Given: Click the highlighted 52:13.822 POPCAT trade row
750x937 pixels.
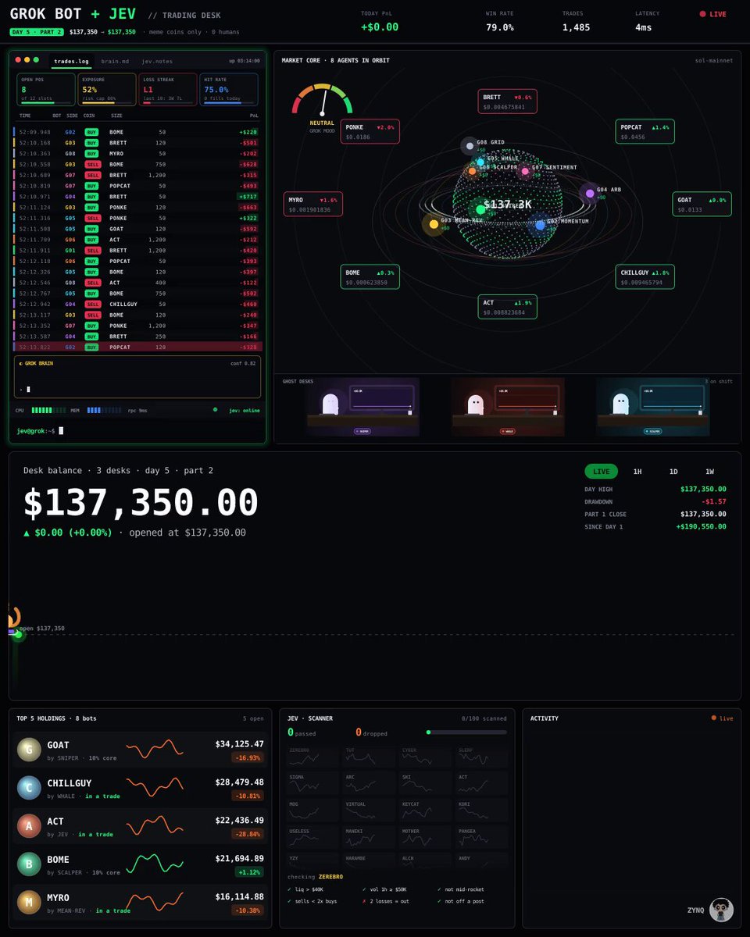Looking at the screenshot, I should (x=137, y=347).
